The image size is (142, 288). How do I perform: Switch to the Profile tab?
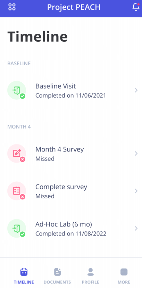[91, 276]
